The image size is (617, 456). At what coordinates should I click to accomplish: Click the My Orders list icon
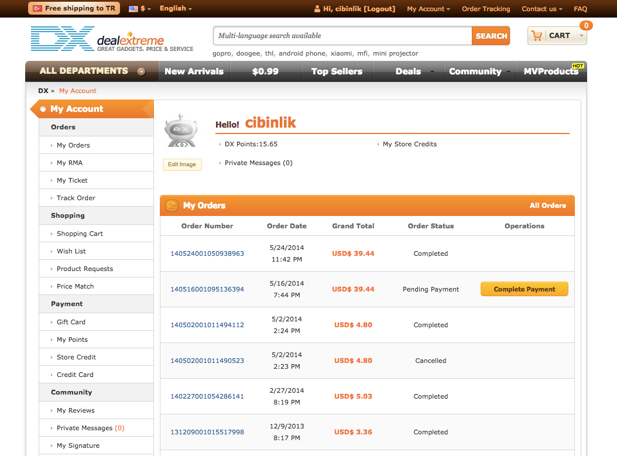pos(172,205)
